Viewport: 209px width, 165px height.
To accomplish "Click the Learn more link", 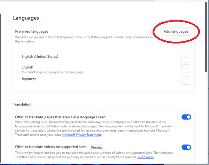I will pyautogui.click(x=146, y=157).
